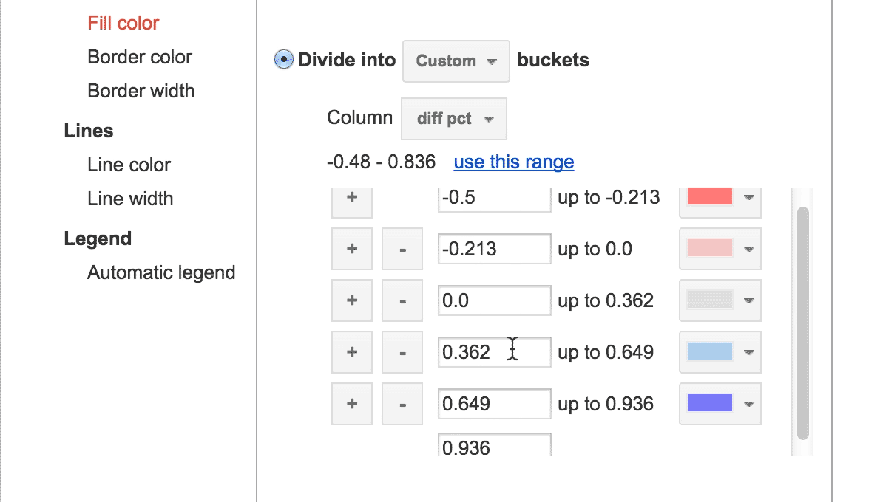Click the use this range link
This screenshot has width=880, height=502.
click(513, 162)
